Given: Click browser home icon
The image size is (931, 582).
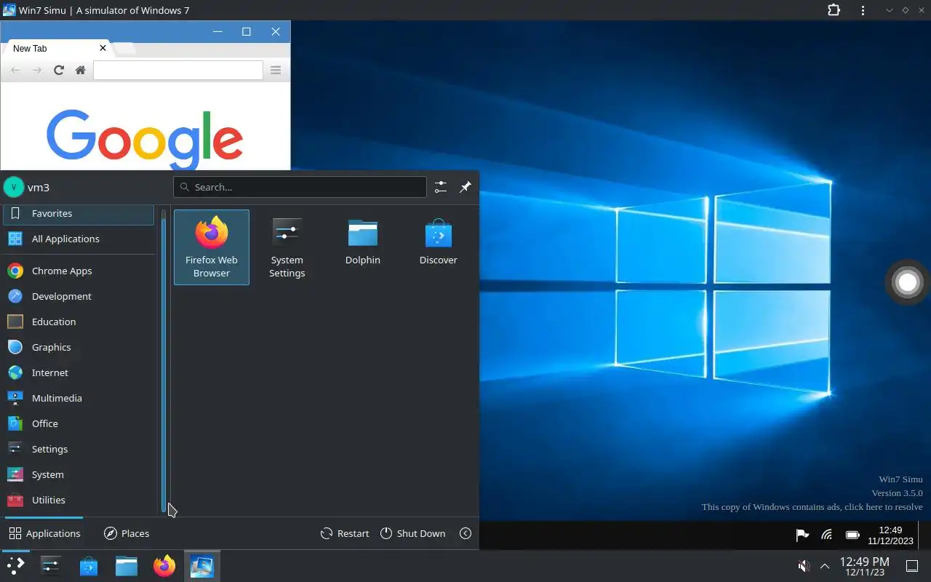Looking at the screenshot, I should tap(81, 70).
